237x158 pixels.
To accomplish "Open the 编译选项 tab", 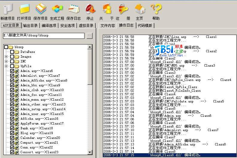I will tap(49, 25).
